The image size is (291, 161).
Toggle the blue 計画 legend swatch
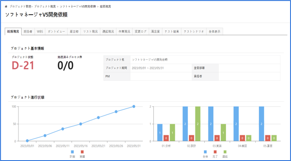coord(73,152)
